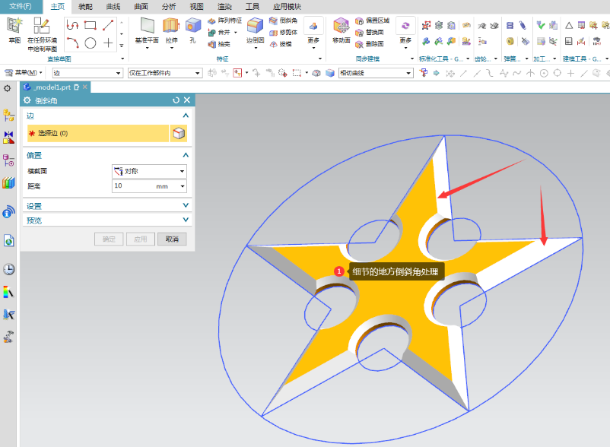
Task: Select the 替换面 replace face tool
Action: click(370, 32)
